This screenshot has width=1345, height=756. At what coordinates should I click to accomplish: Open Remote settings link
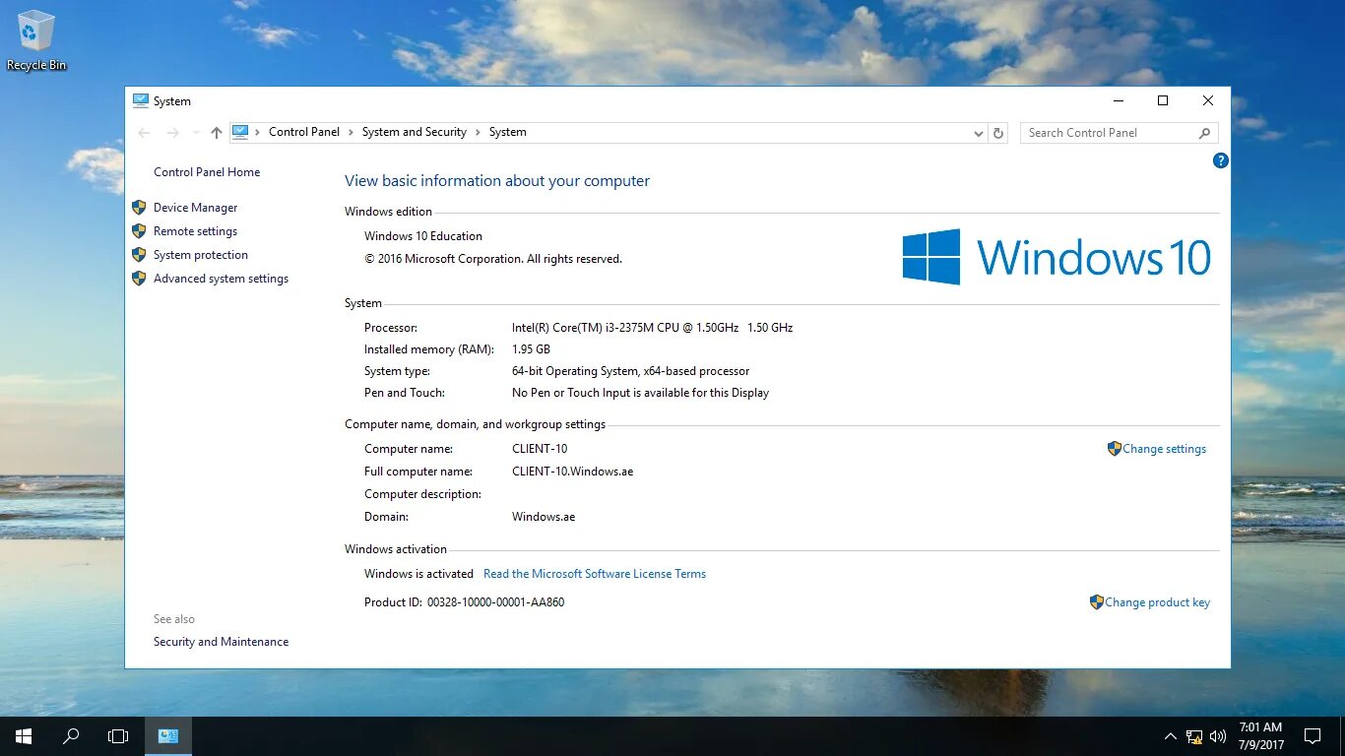click(x=195, y=231)
